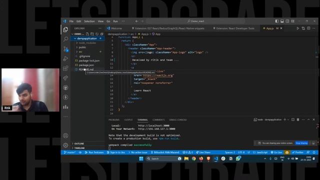Collapse all folders in Explorer
Screen dimensions: 320x180
point(102,34)
